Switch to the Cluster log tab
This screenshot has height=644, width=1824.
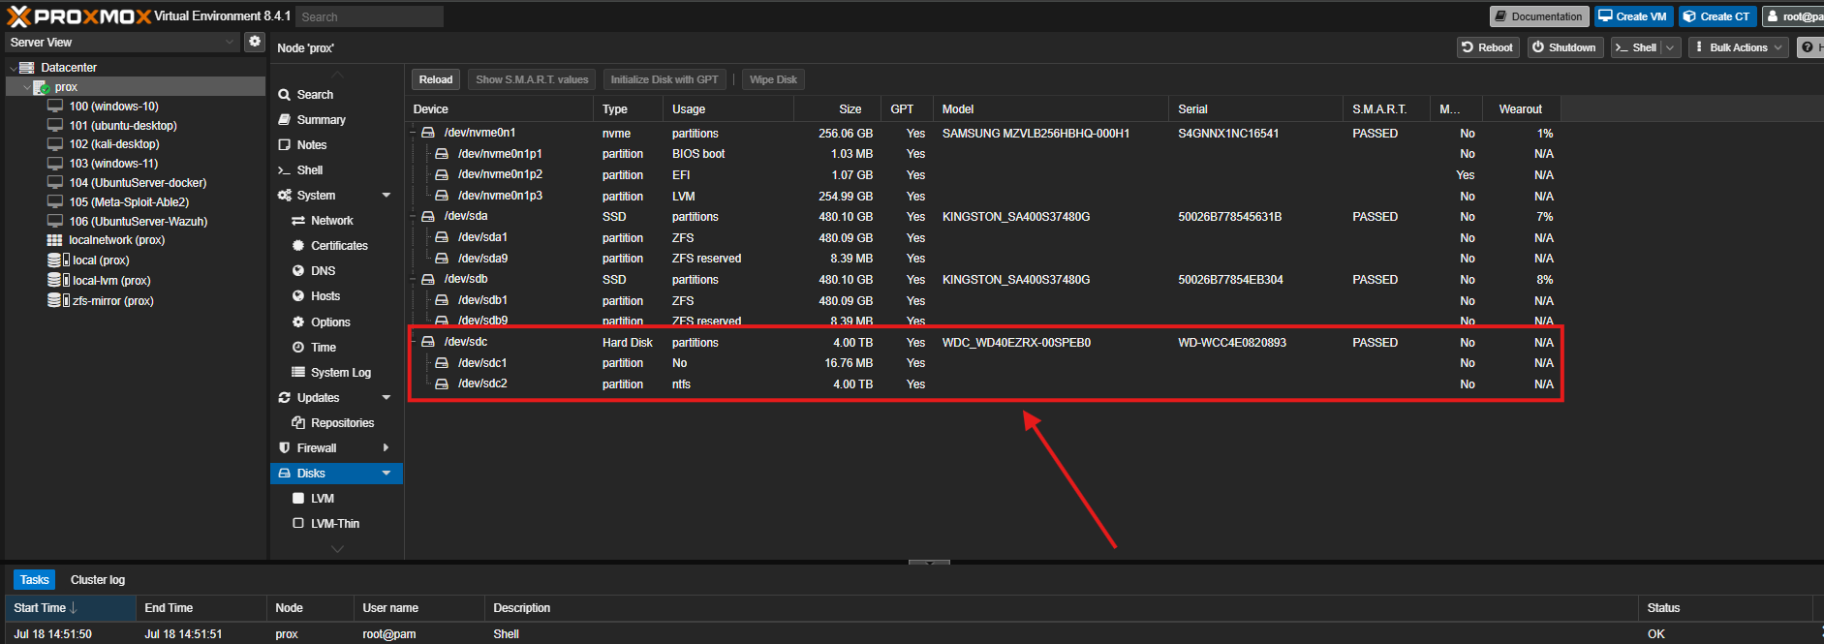[97, 580]
